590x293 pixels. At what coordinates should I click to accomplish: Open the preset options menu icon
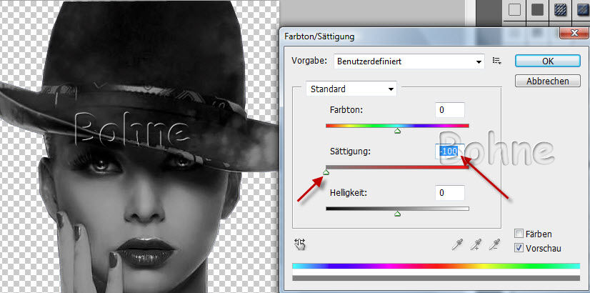click(497, 61)
